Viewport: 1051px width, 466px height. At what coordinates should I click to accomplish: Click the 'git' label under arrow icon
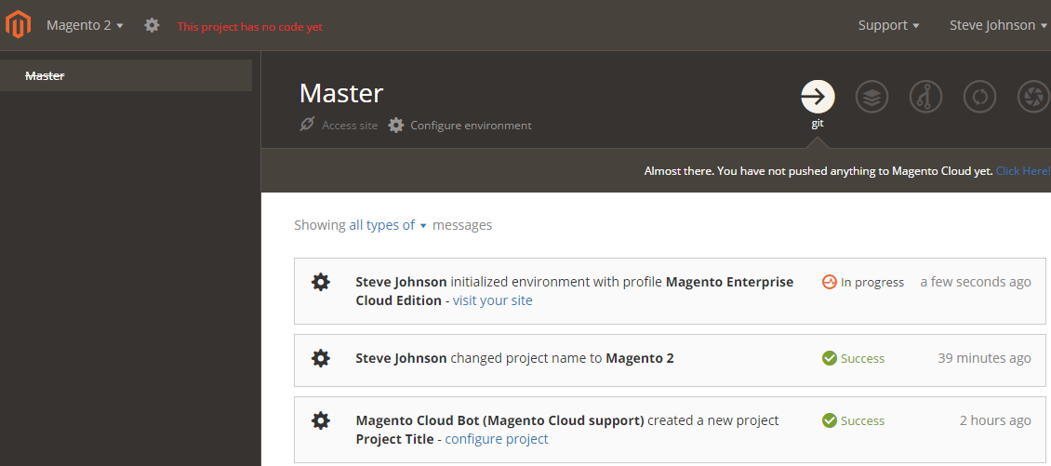(x=818, y=124)
